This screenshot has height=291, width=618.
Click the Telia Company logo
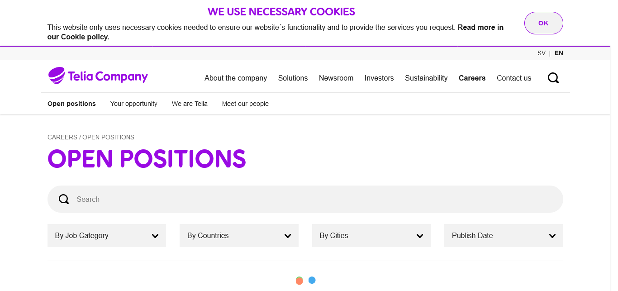pyautogui.click(x=98, y=76)
